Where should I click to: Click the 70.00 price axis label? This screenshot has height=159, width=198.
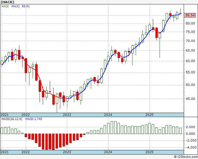pos(190,41)
